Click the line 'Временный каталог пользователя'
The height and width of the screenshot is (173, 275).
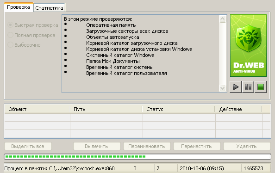pos(126,73)
